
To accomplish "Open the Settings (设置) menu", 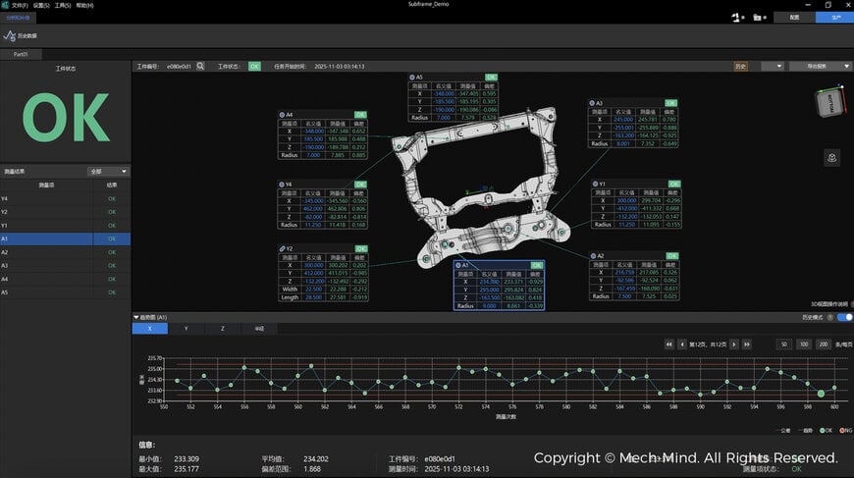I will (40, 5).
